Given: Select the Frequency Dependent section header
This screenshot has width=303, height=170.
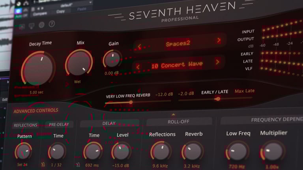Looking at the screenshot, I should pyautogui.click(x=262, y=120).
